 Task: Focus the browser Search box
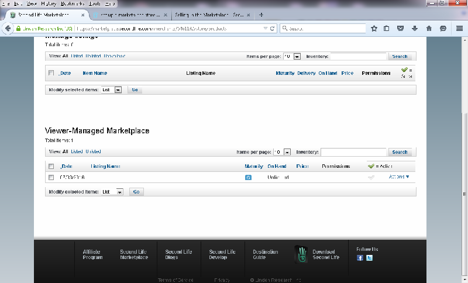point(323,28)
